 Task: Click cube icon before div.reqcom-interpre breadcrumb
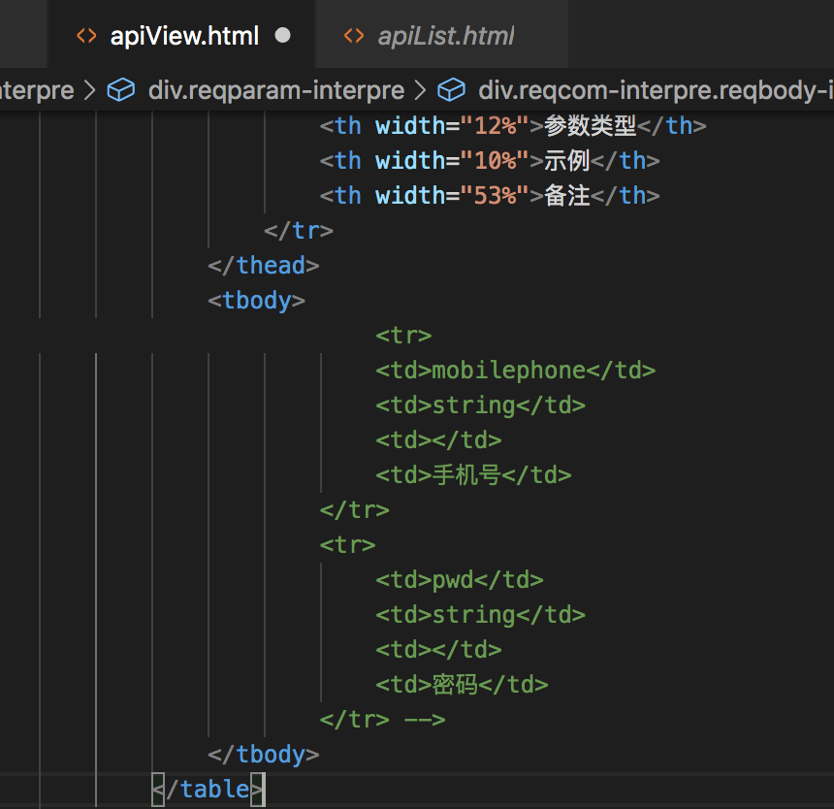pos(452,89)
